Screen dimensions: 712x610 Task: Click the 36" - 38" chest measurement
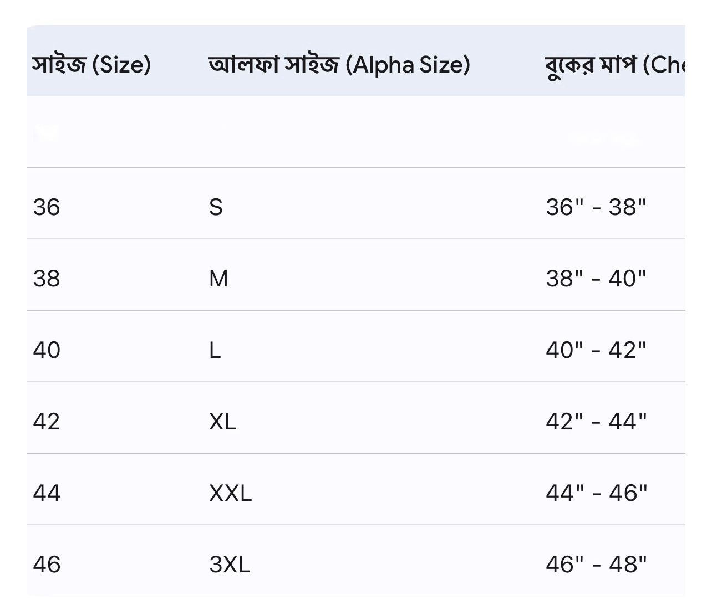(x=596, y=207)
